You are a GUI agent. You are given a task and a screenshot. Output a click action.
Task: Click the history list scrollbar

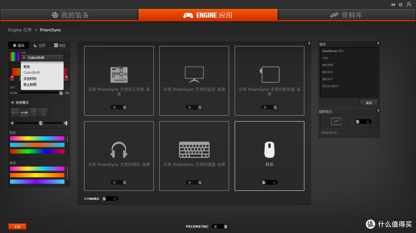67,145
